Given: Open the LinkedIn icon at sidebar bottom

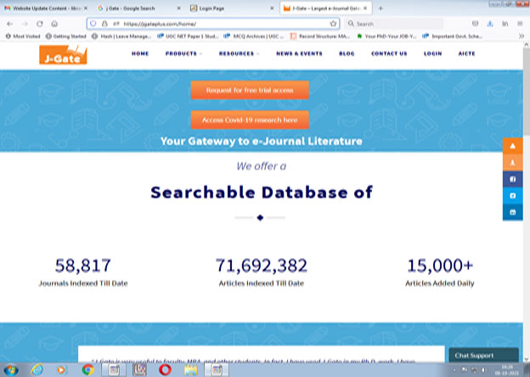Looking at the screenshot, I should [513, 212].
